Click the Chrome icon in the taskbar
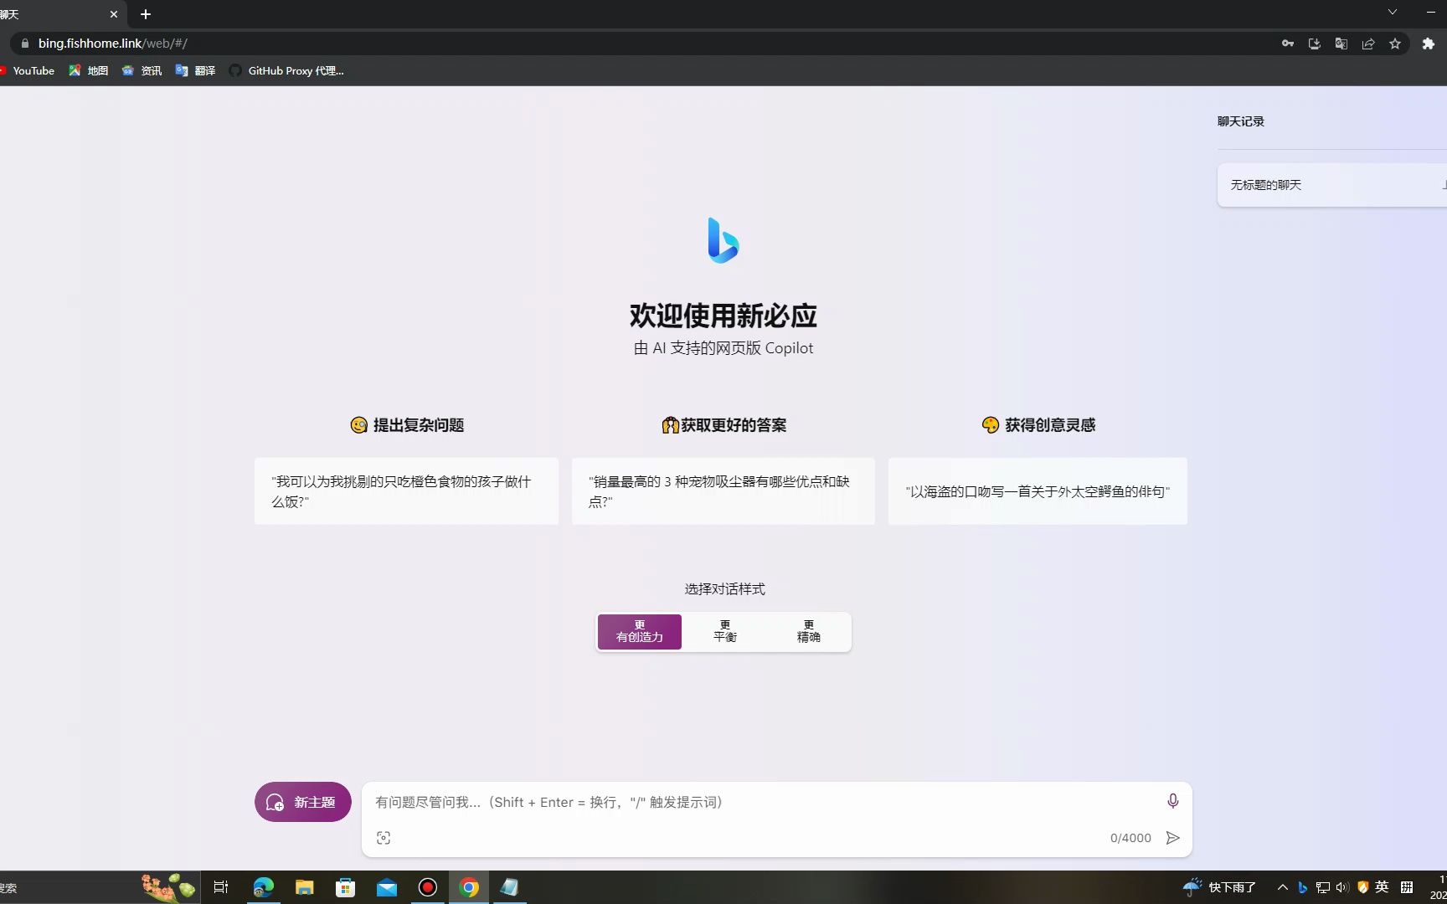This screenshot has width=1447, height=904. point(469,887)
